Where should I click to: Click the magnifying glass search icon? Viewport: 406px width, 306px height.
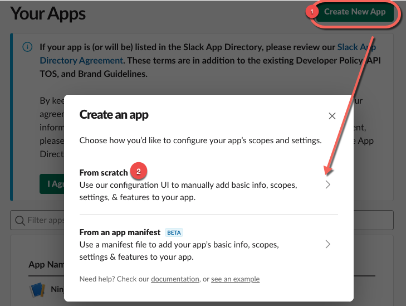tap(20, 220)
